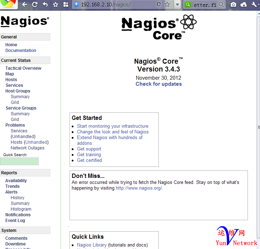260x249 pixels.
Task: Click (Unhandled) under Problems Services
Action: [23, 136]
